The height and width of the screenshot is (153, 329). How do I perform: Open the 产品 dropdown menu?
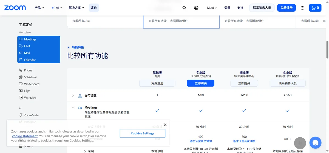point(39,8)
